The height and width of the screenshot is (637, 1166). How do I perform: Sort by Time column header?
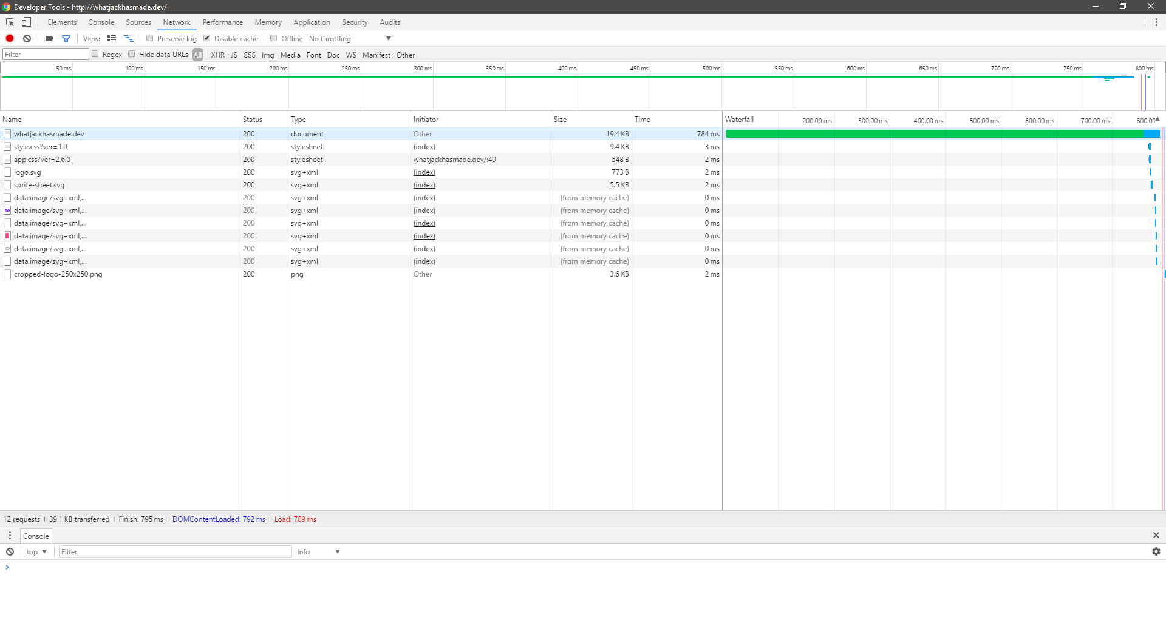tap(677, 120)
